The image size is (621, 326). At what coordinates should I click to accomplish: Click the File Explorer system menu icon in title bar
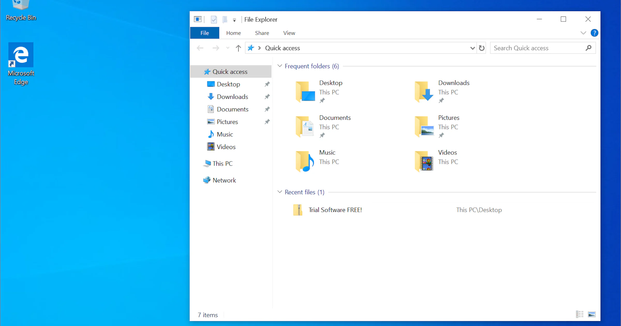click(x=198, y=19)
